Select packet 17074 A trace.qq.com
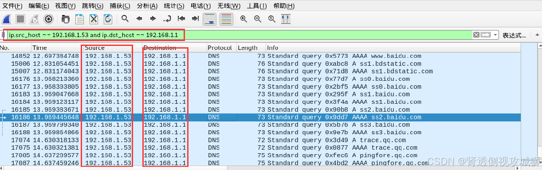The width and height of the screenshot is (542, 170). (x=260, y=140)
